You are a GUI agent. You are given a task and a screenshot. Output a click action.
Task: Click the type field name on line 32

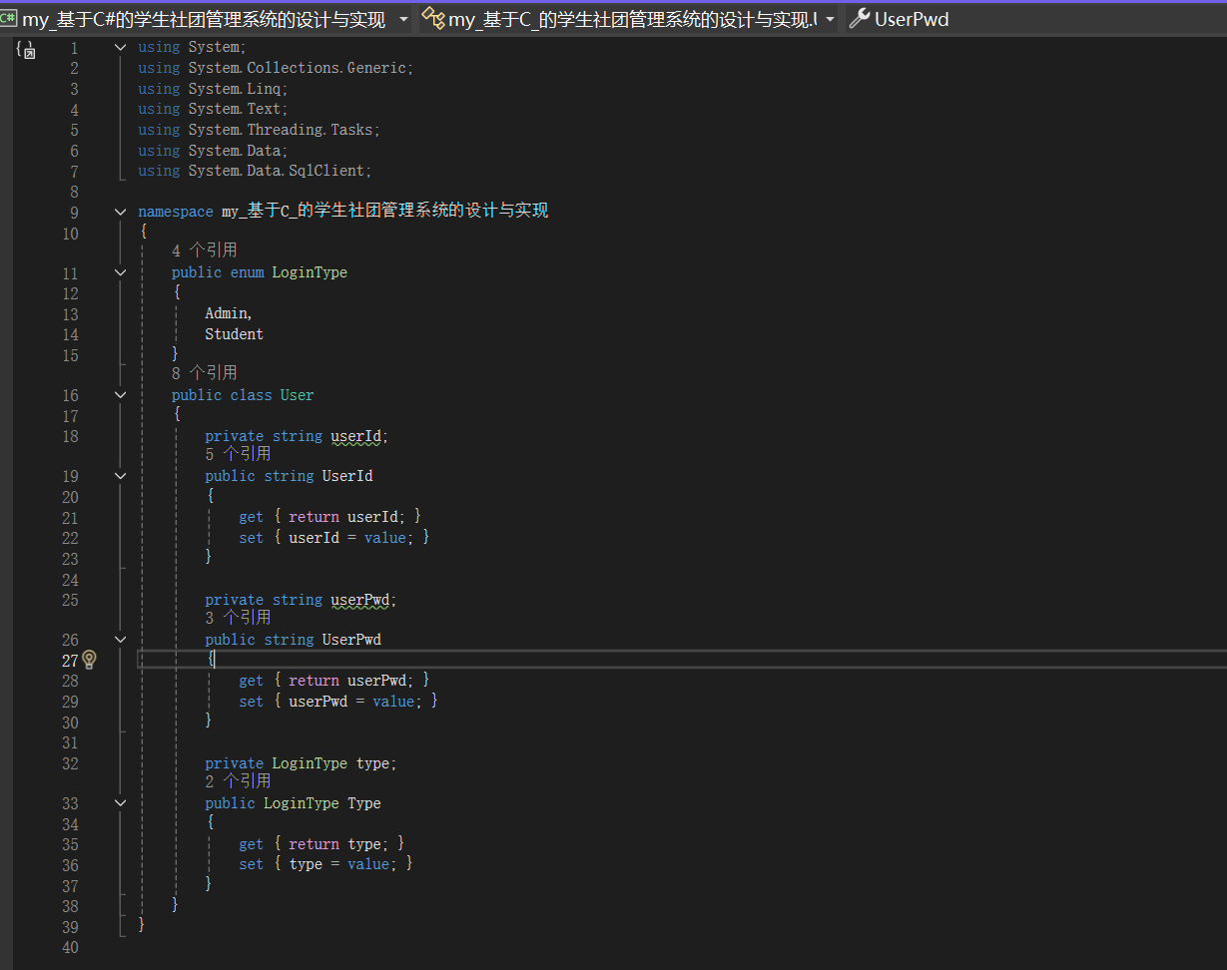point(372,763)
